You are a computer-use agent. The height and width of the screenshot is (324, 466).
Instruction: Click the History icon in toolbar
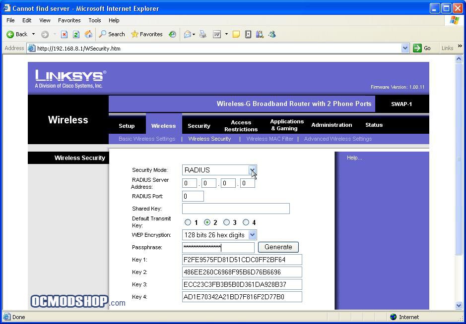172,34
